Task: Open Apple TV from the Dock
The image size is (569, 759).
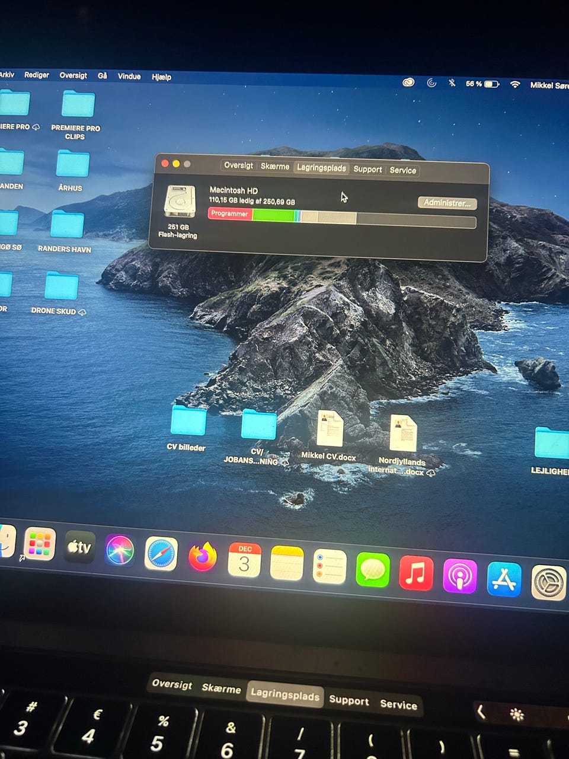Action: tap(79, 547)
